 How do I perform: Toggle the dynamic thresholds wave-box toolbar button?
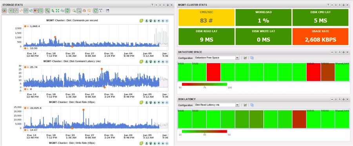(26, 11)
